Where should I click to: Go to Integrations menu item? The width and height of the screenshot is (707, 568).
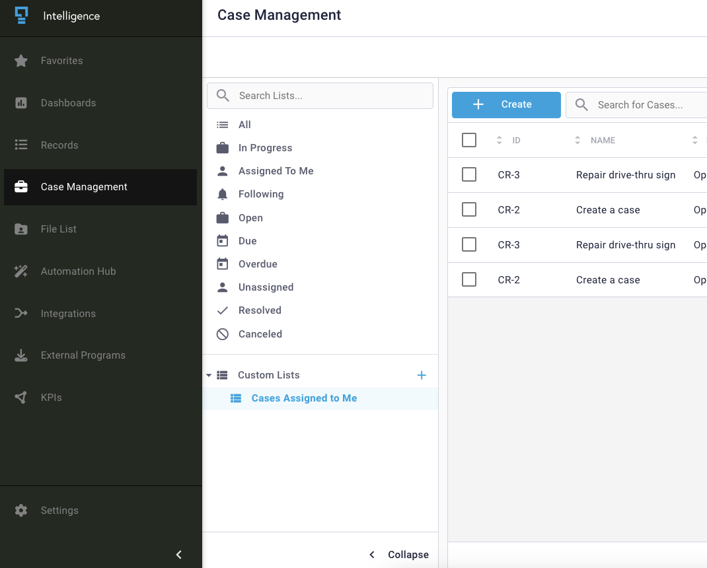100,313
